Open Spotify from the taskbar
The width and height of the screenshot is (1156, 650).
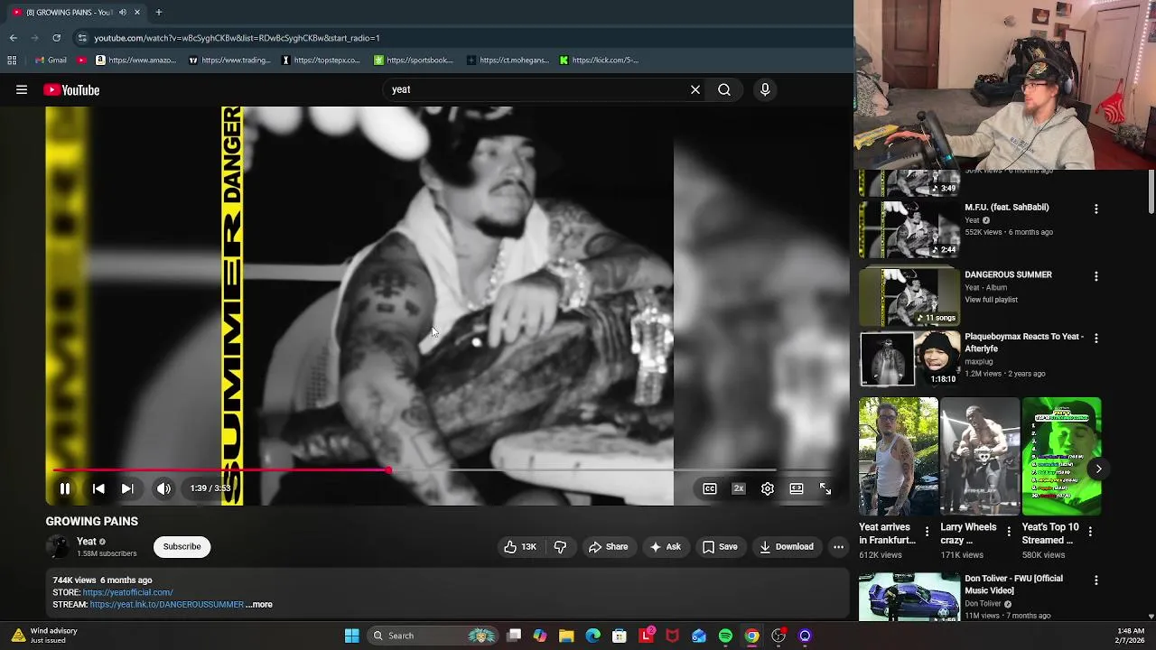[725, 636]
